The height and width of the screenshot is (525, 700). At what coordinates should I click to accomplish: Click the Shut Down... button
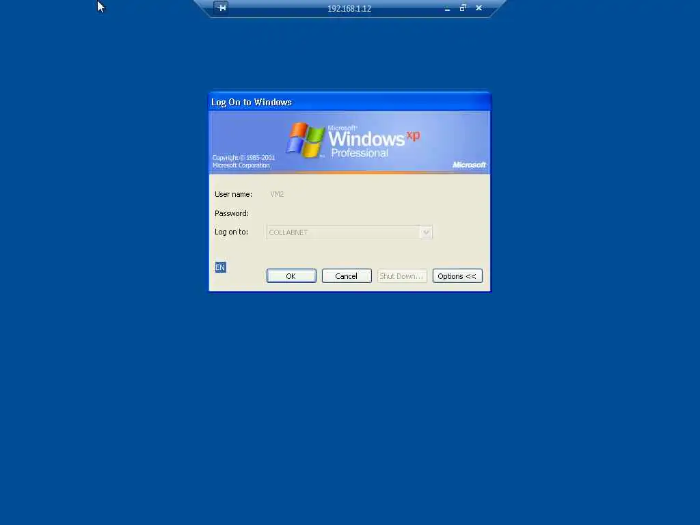click(402, 276)
